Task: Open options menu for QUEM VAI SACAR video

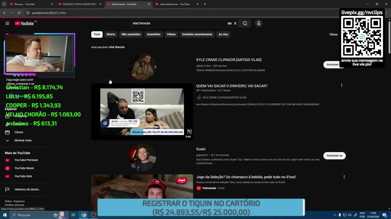Action: point(342,85)
